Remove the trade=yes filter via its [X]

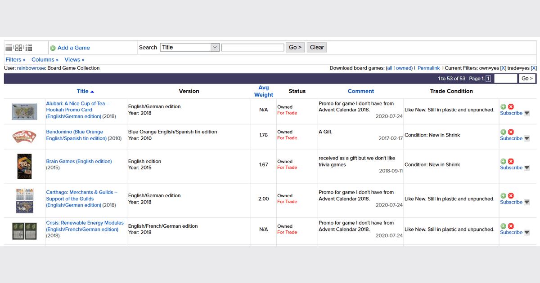point(534,68)
